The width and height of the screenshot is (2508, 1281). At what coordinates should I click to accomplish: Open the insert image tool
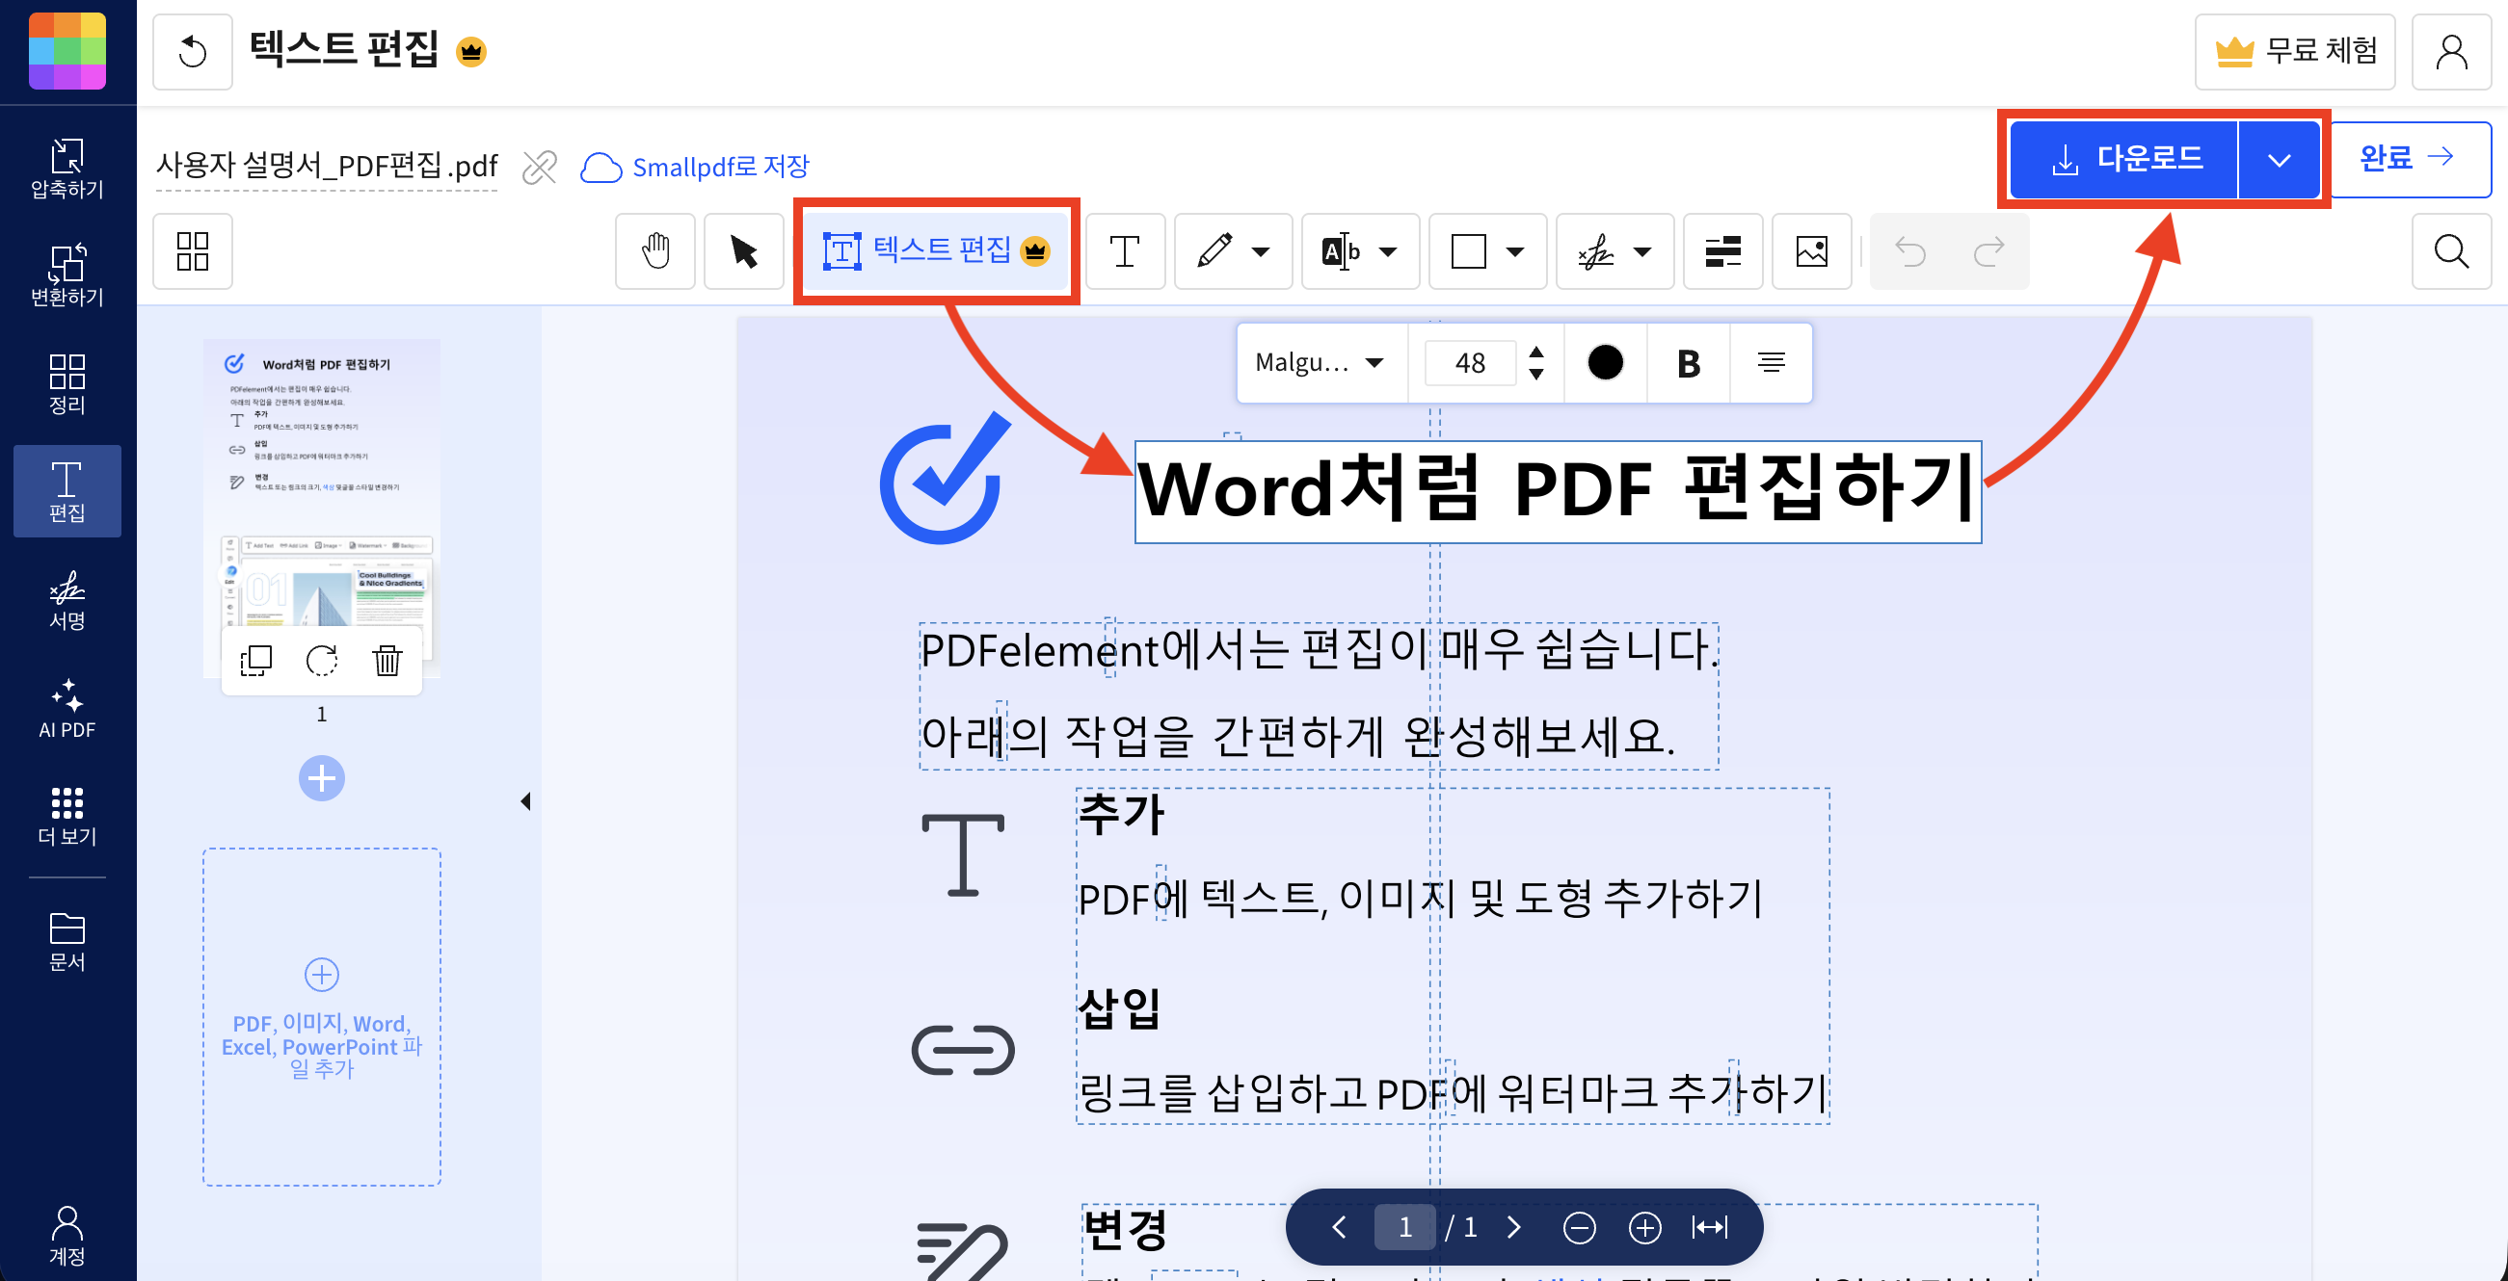point(1810,251)
